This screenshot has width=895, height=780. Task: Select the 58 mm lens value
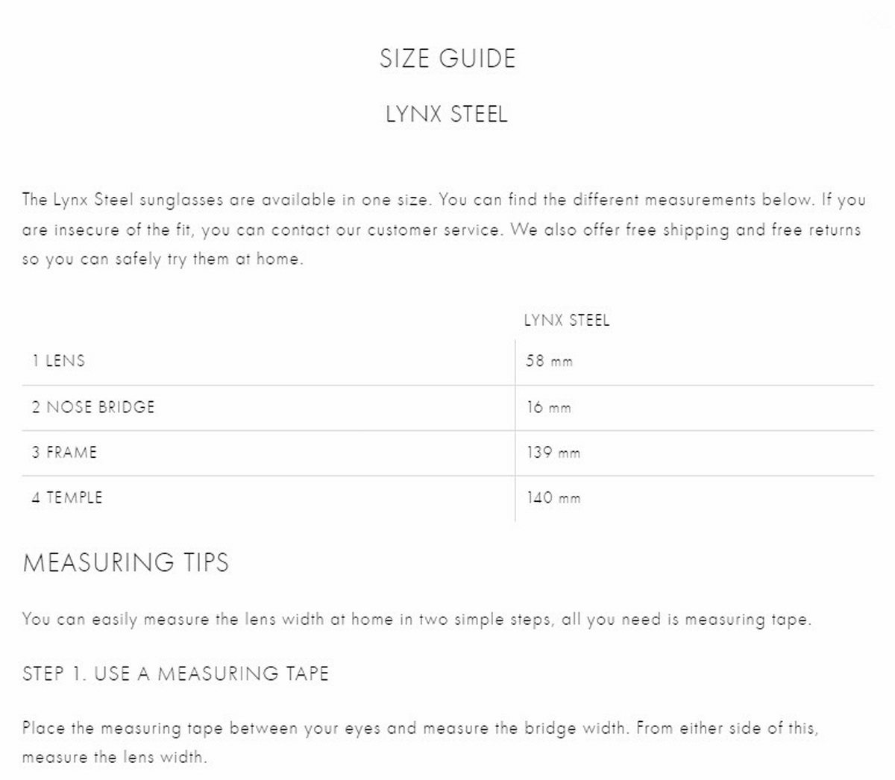pos(550,361)
